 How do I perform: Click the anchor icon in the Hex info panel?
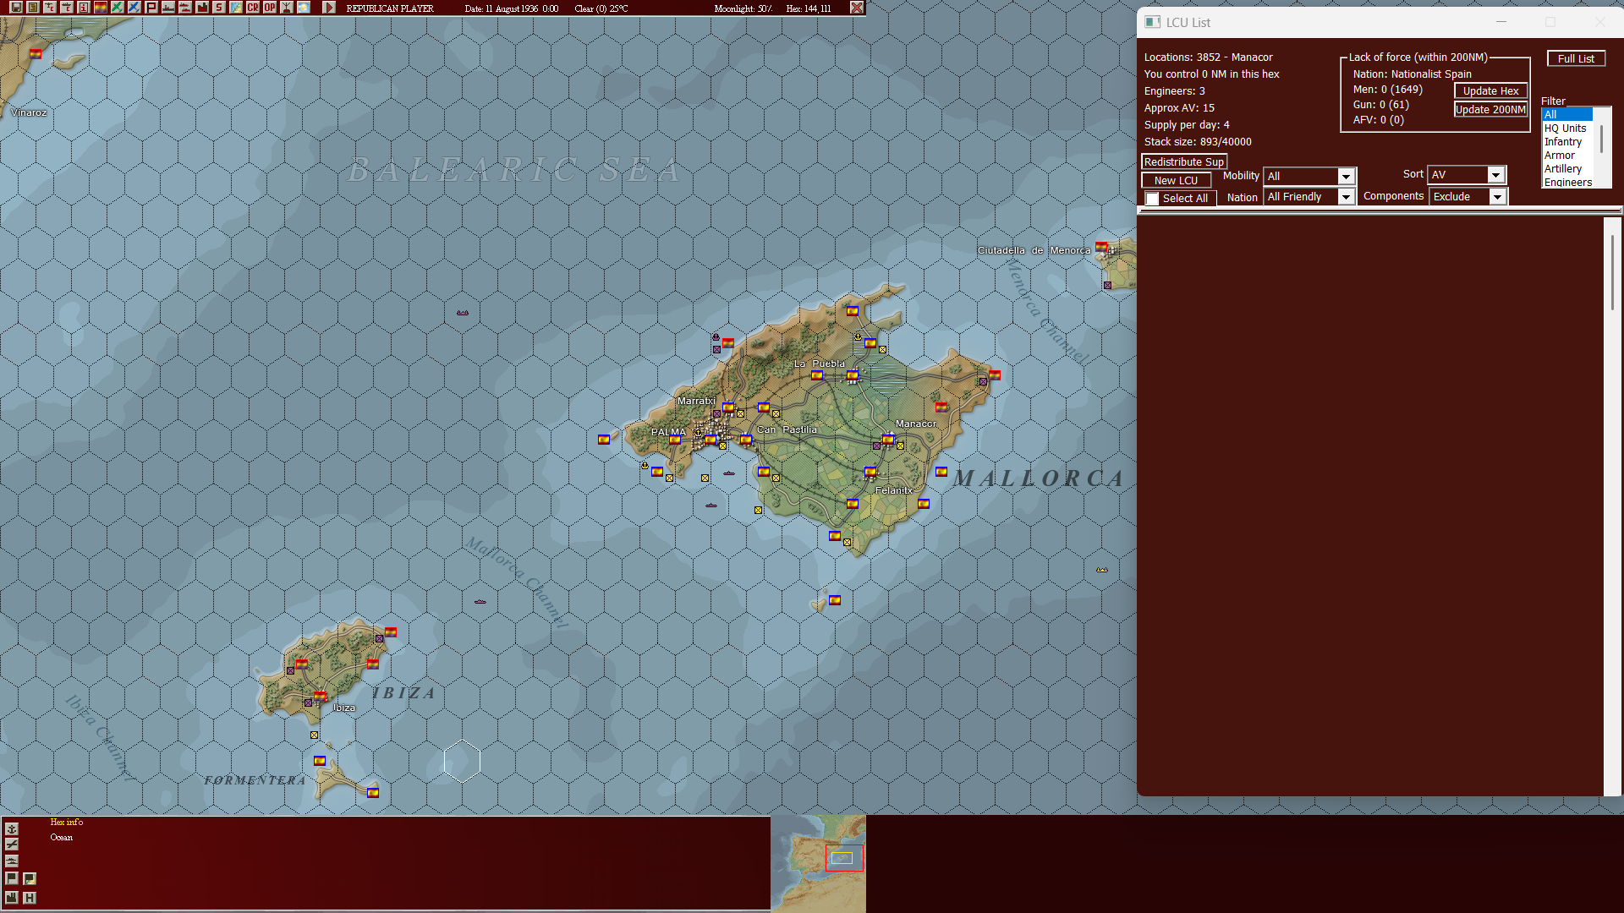pos(12,828)
